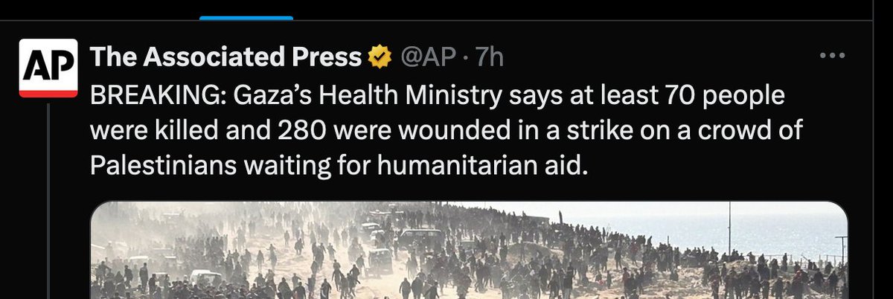Open the 7h timestamp permalink
Image resolution: width=893 pixels, height=299 pixels.
point(490,57)
